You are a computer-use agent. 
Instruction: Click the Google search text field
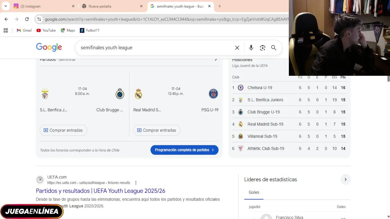155,48
